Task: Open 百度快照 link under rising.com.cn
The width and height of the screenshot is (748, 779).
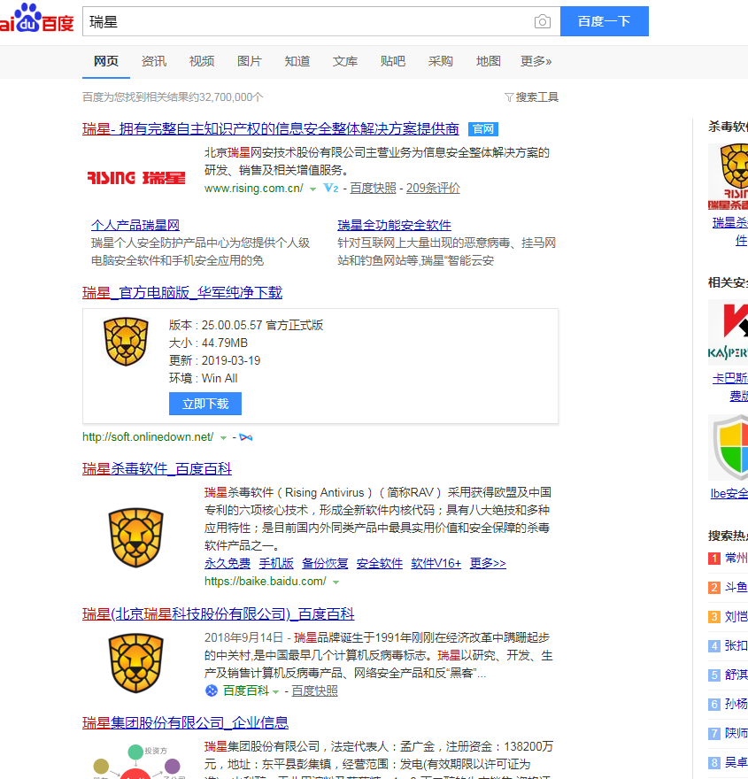Action: tap(373, 189)
